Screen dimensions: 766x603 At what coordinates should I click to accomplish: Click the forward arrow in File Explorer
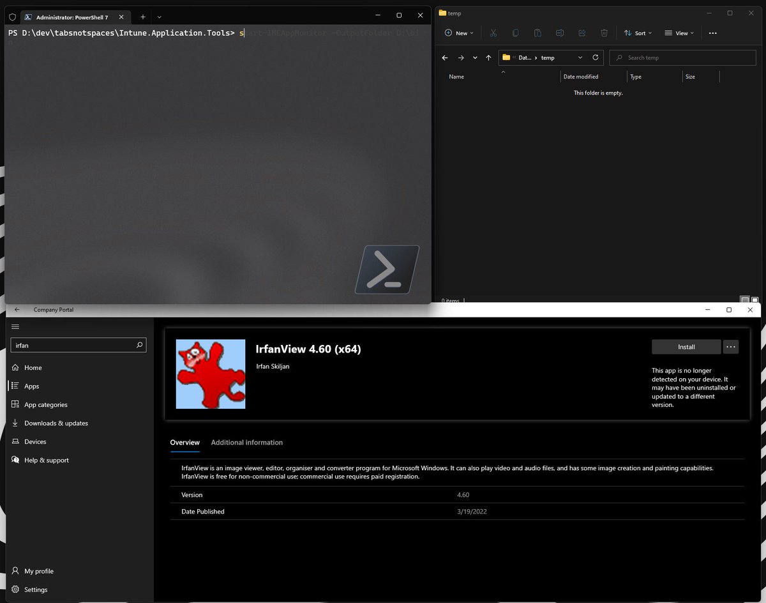click(x=461, y=57)
